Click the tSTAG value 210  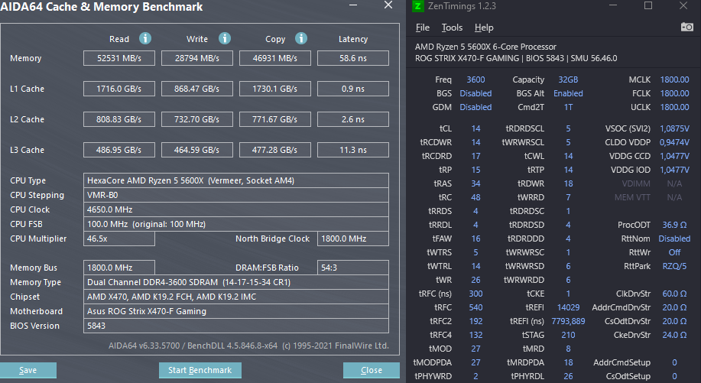(568, 335)
